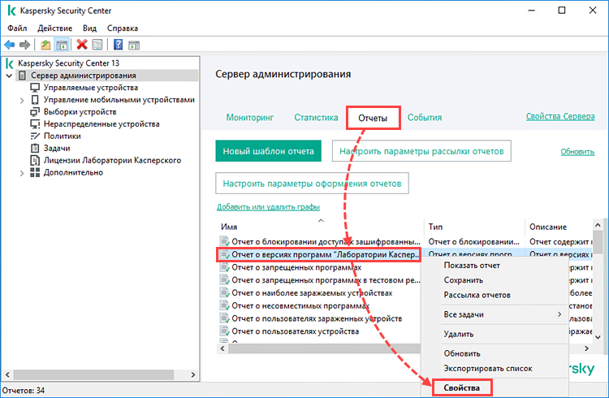Open the Действие menu

click(54, 28)
